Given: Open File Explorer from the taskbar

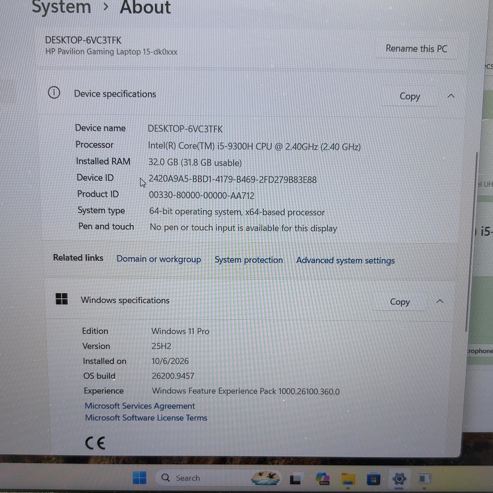Looking at the screenshot, I should click(x=348, y=479).
